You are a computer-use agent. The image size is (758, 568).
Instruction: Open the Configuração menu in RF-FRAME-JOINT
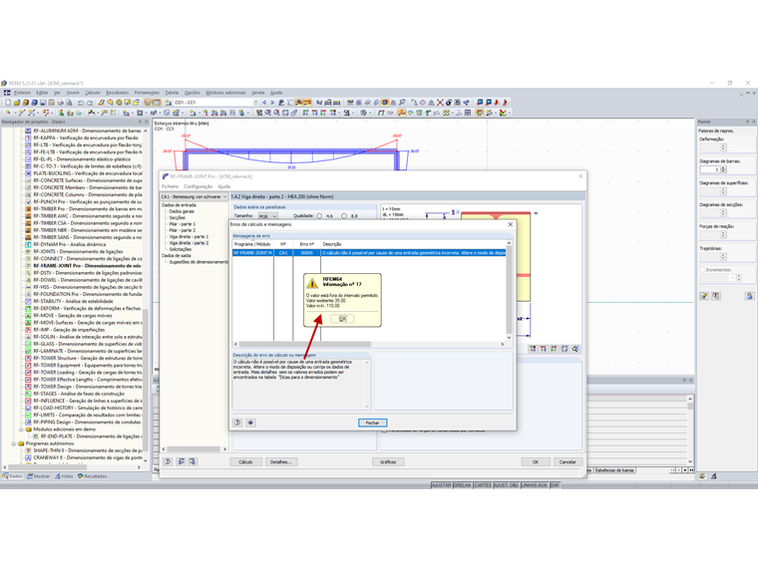click(197, 186)
